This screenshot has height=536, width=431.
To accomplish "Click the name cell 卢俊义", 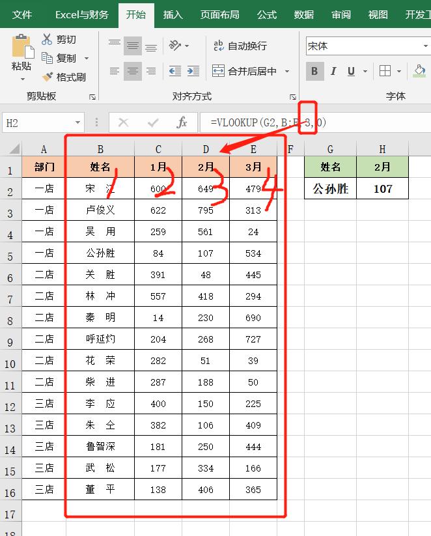I will [100, 210].
